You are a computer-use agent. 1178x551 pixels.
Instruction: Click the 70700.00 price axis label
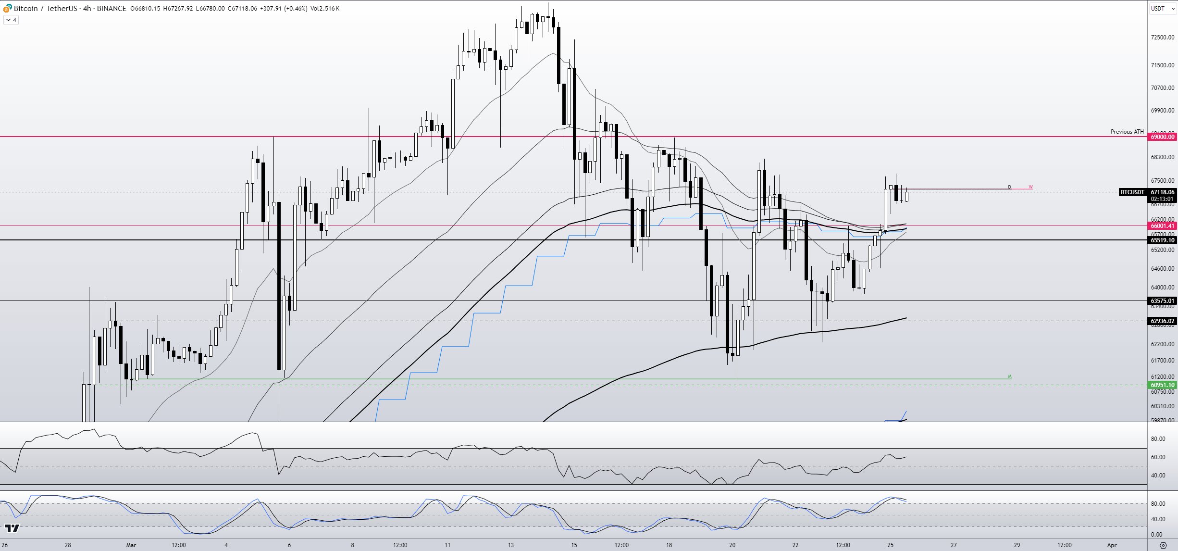coord(1162,88)
